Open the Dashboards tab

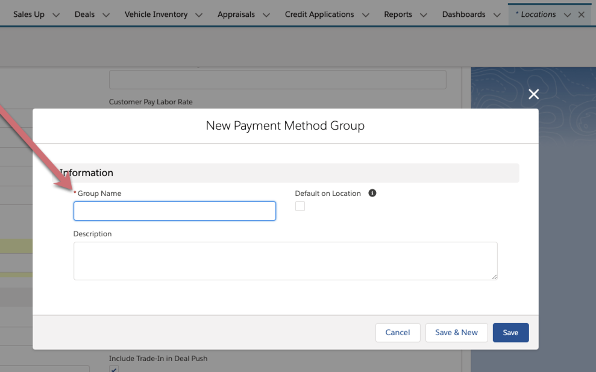464,14
